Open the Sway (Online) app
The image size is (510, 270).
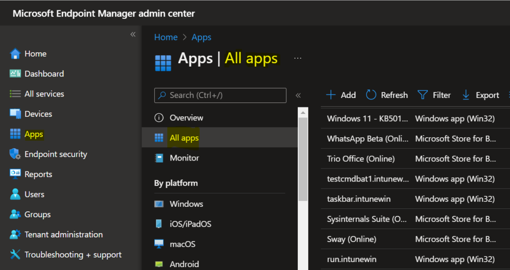point(352,239)
